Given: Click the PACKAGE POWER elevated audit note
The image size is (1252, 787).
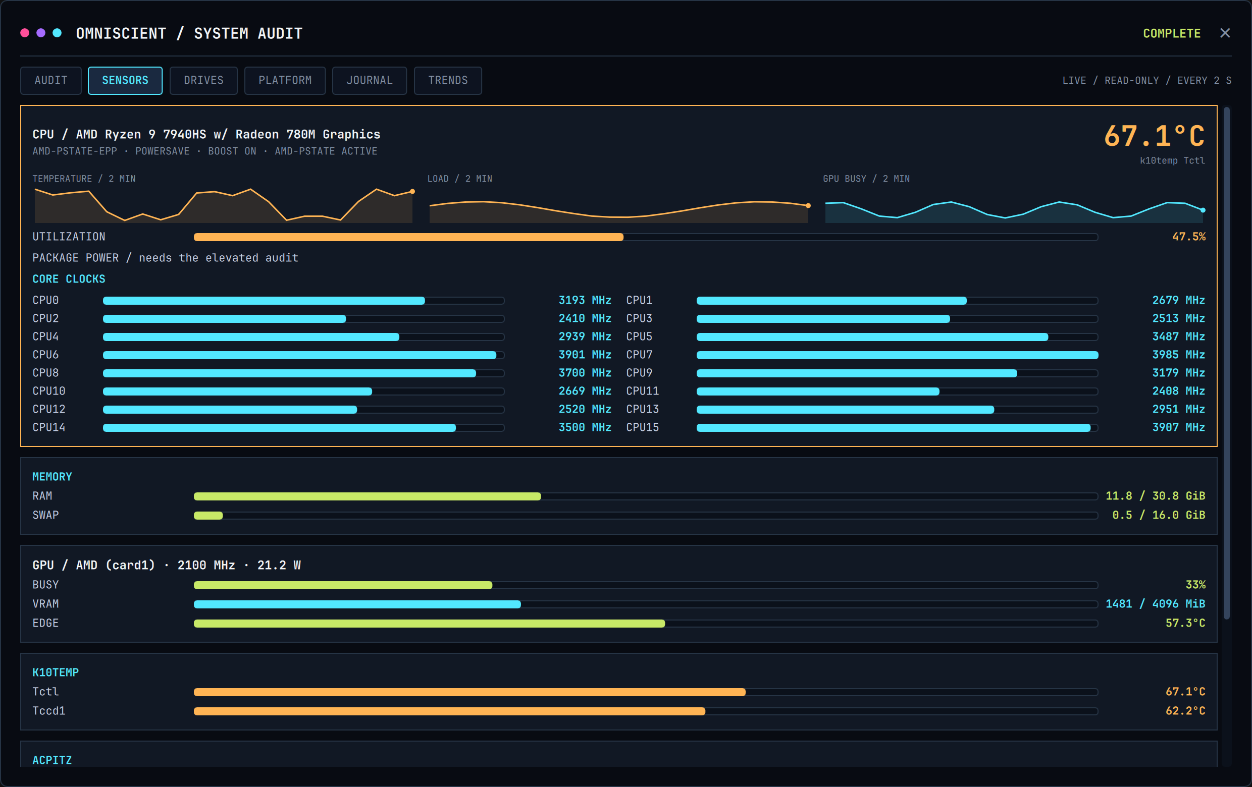Looking at the screenshot, I should point(166,258).
